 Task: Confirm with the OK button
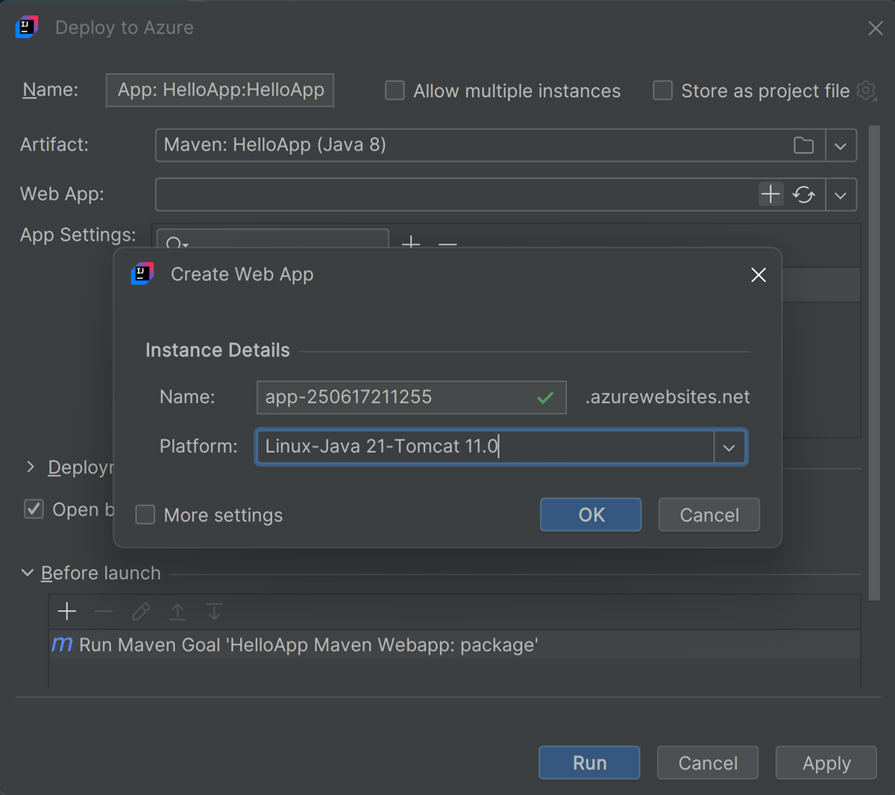click(590, 514)
